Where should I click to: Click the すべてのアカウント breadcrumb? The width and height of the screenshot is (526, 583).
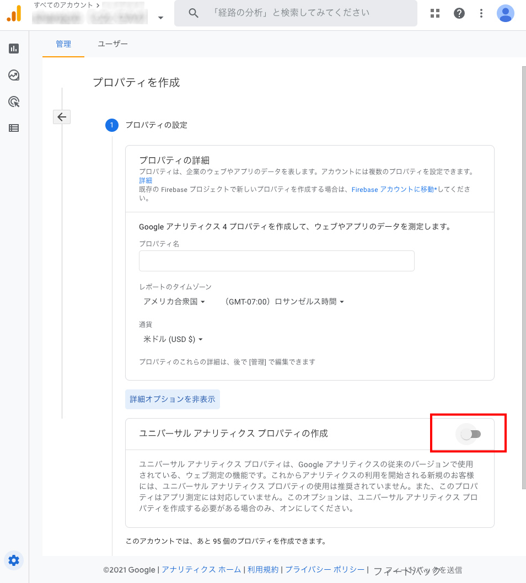63,5
